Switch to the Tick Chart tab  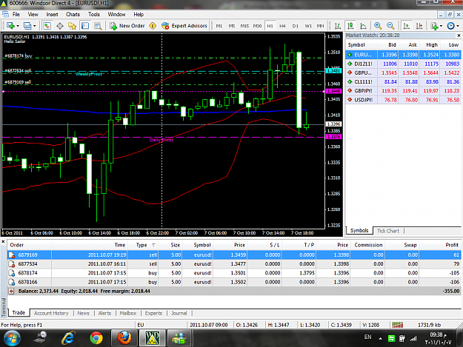coord(387,231)
